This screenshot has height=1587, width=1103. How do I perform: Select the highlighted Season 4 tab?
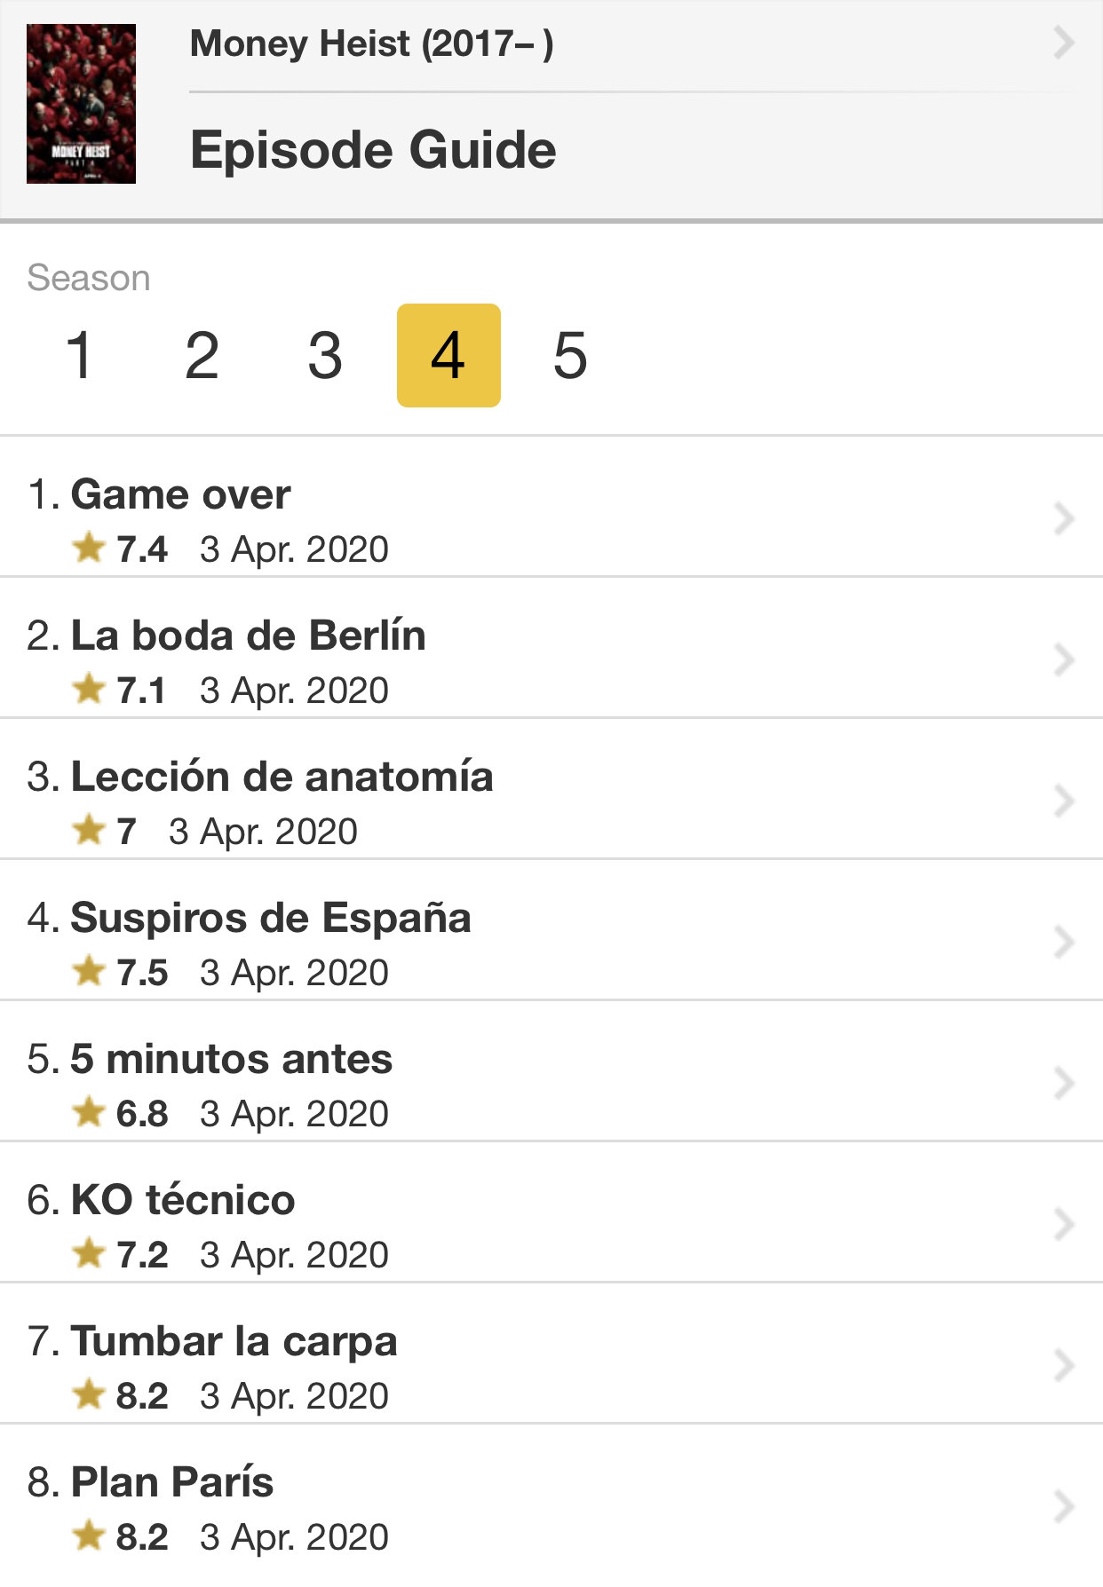[448, 355]
